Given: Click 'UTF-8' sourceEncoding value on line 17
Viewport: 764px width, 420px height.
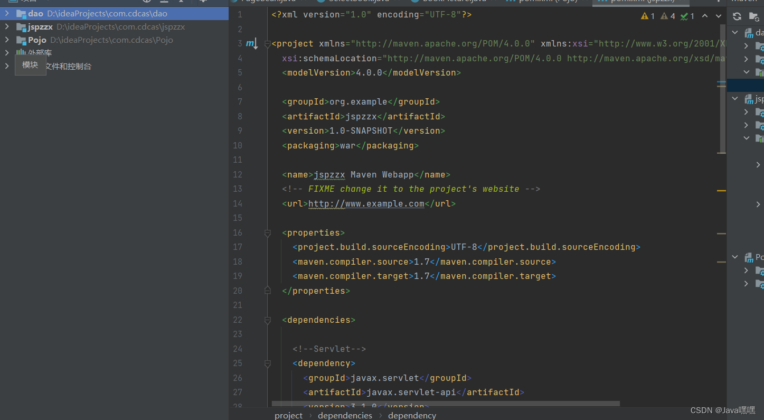Looking at the screenshot, I should click(464, 247).
